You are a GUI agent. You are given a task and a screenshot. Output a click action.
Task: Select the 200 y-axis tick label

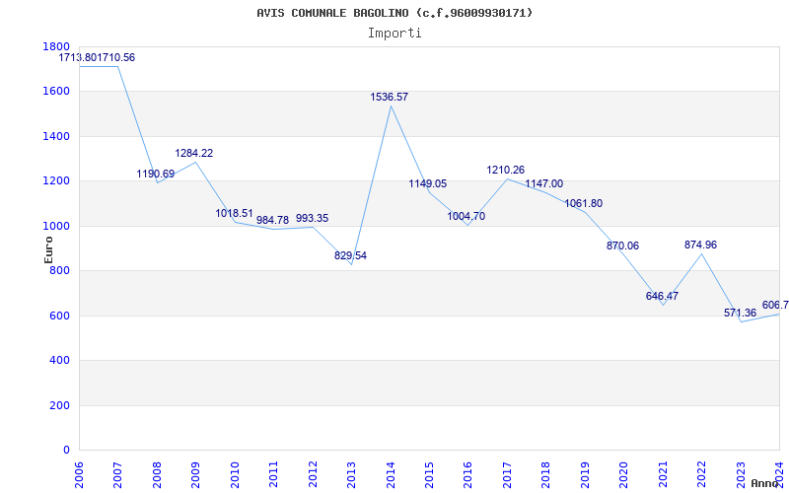59,405
